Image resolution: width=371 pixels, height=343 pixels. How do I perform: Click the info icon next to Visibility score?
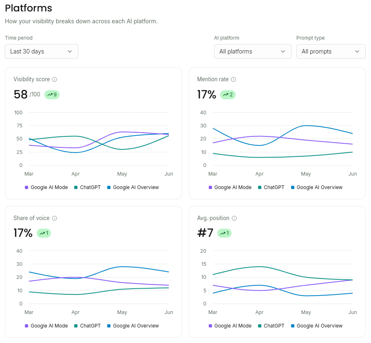[54, 79]
